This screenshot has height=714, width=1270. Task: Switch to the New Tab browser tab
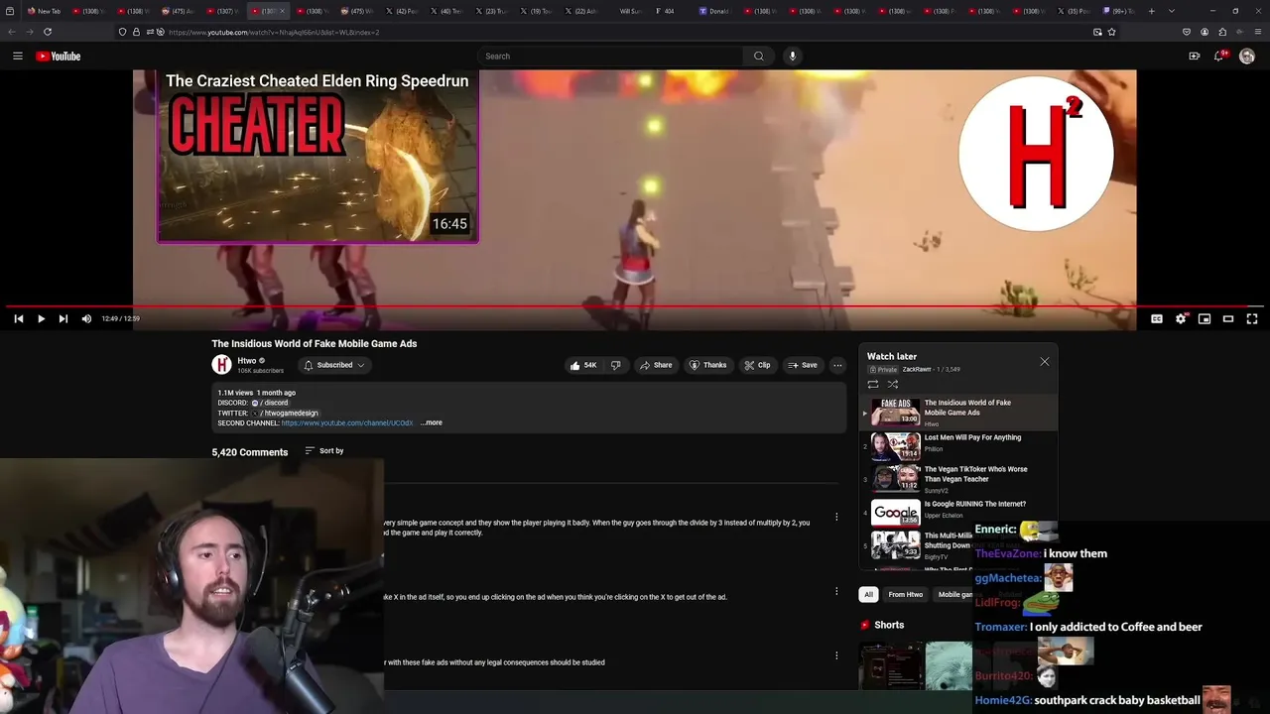click(44, 11)
